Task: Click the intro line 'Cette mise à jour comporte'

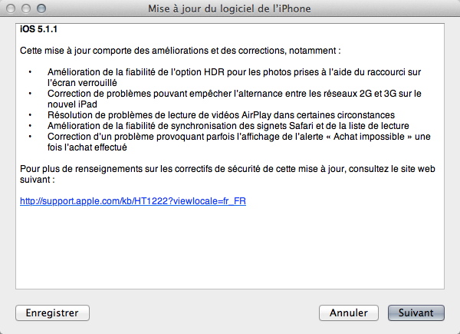Action: (180, 51)
